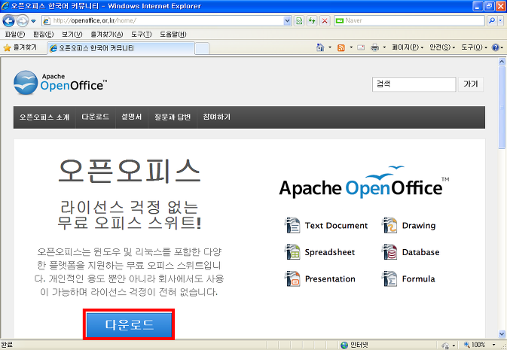Expand the zoom level dropdown arrow
Image resolution: width=507 pixels, height=350 pixels.
coord(493,345)
